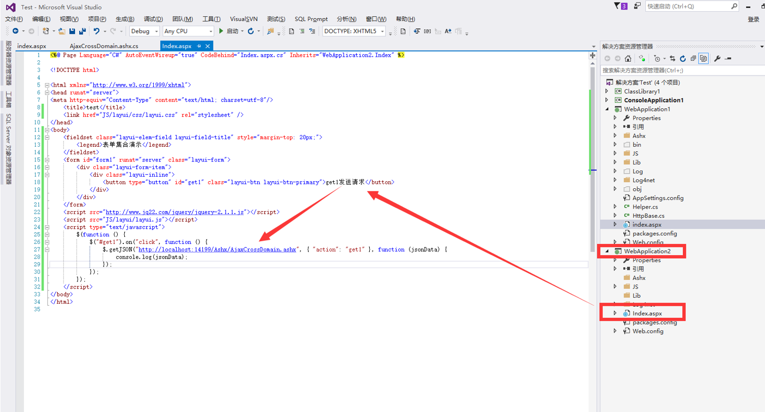Select HttpBase.cs in Solution Explorer
Image resolution: width=765 pixels, height=412 pixels.
coord(648,216)
